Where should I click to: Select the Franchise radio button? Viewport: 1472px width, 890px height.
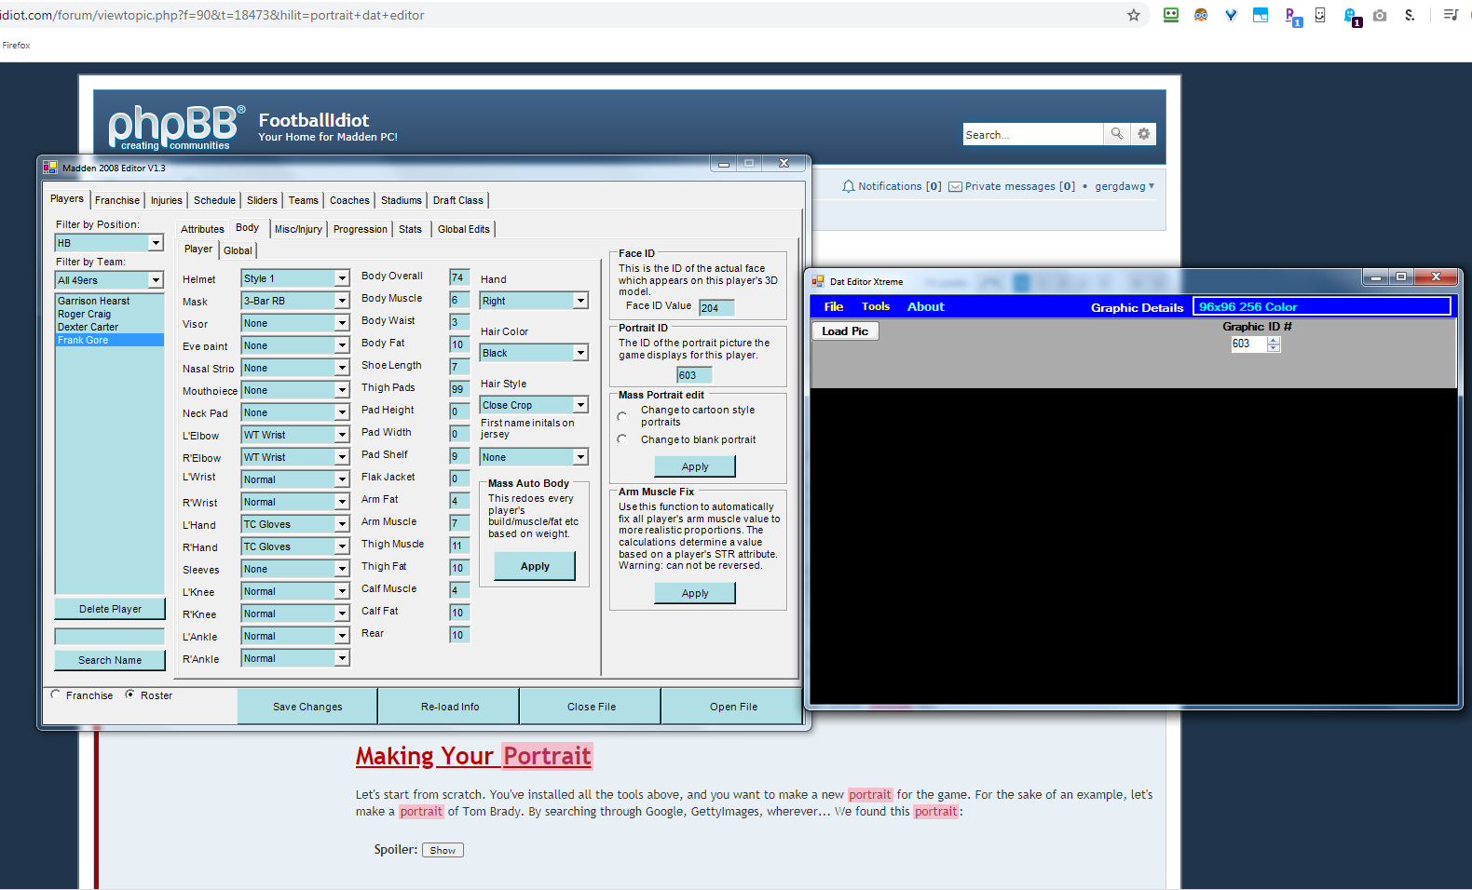pyautogui.click(x=56, y=694)
